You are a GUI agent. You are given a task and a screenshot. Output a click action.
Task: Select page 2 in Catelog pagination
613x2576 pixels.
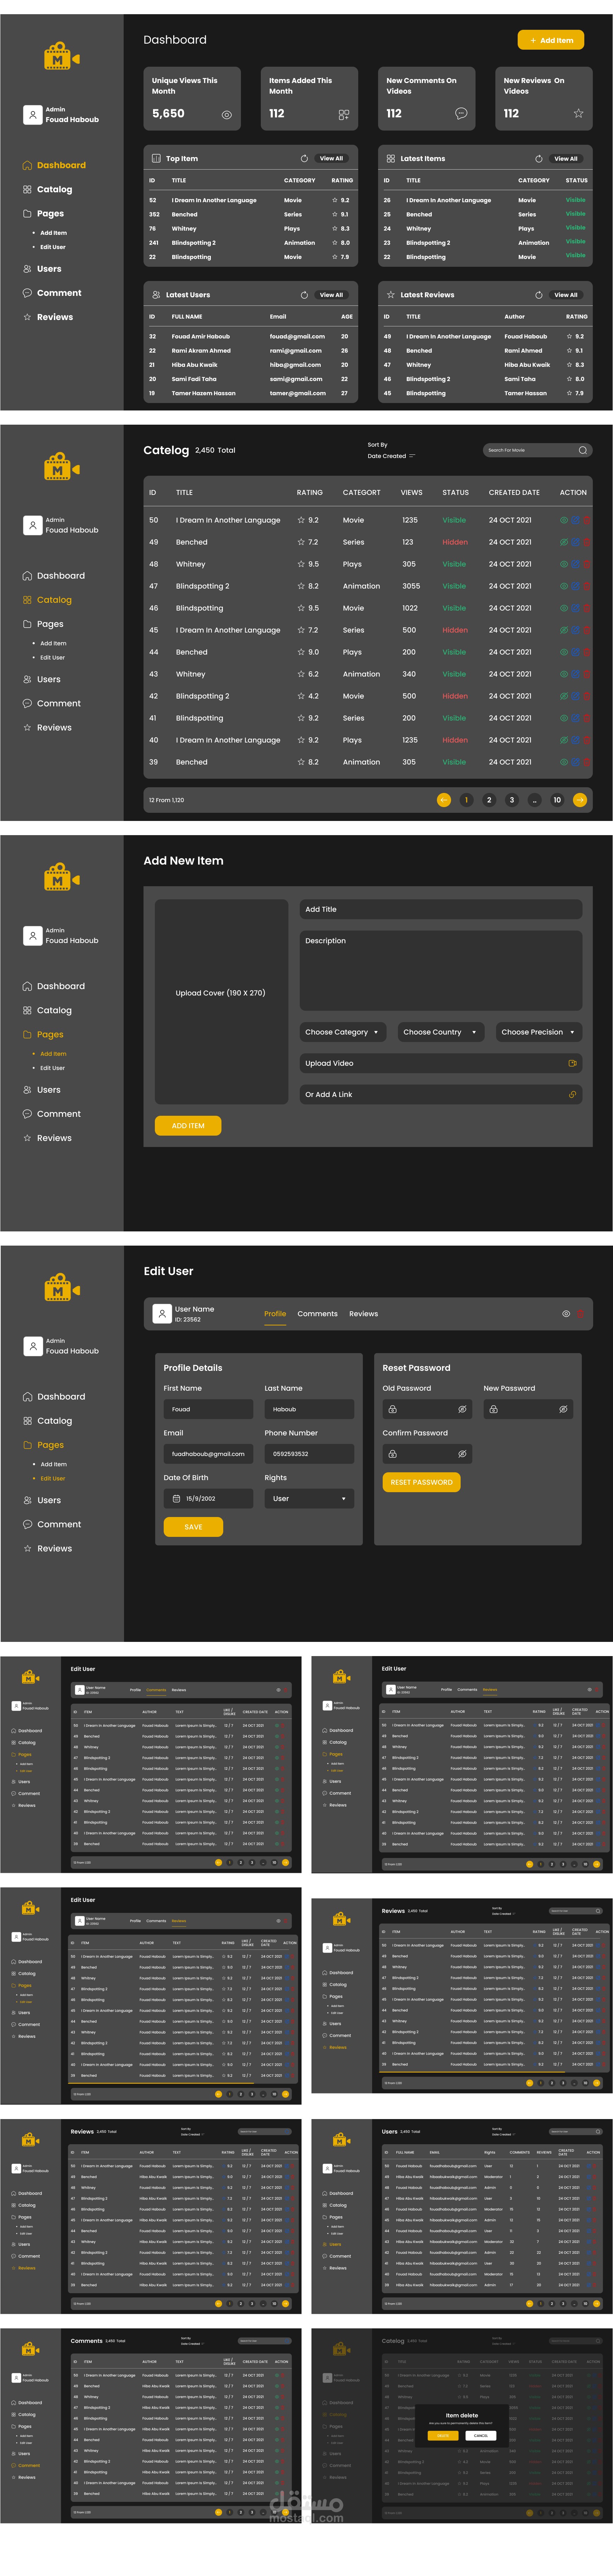pyautogui.click(x=489, y=800)
